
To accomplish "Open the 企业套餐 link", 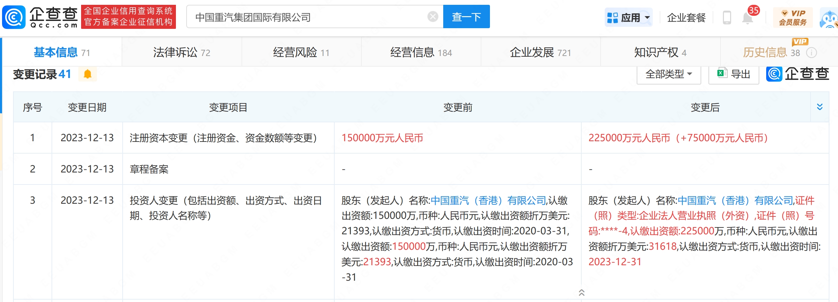I will [x=686, y=17].
